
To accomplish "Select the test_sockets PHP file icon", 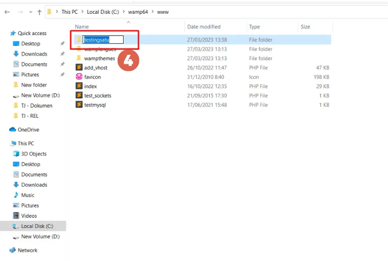I will pyautogui.click(x=79, y=95).
